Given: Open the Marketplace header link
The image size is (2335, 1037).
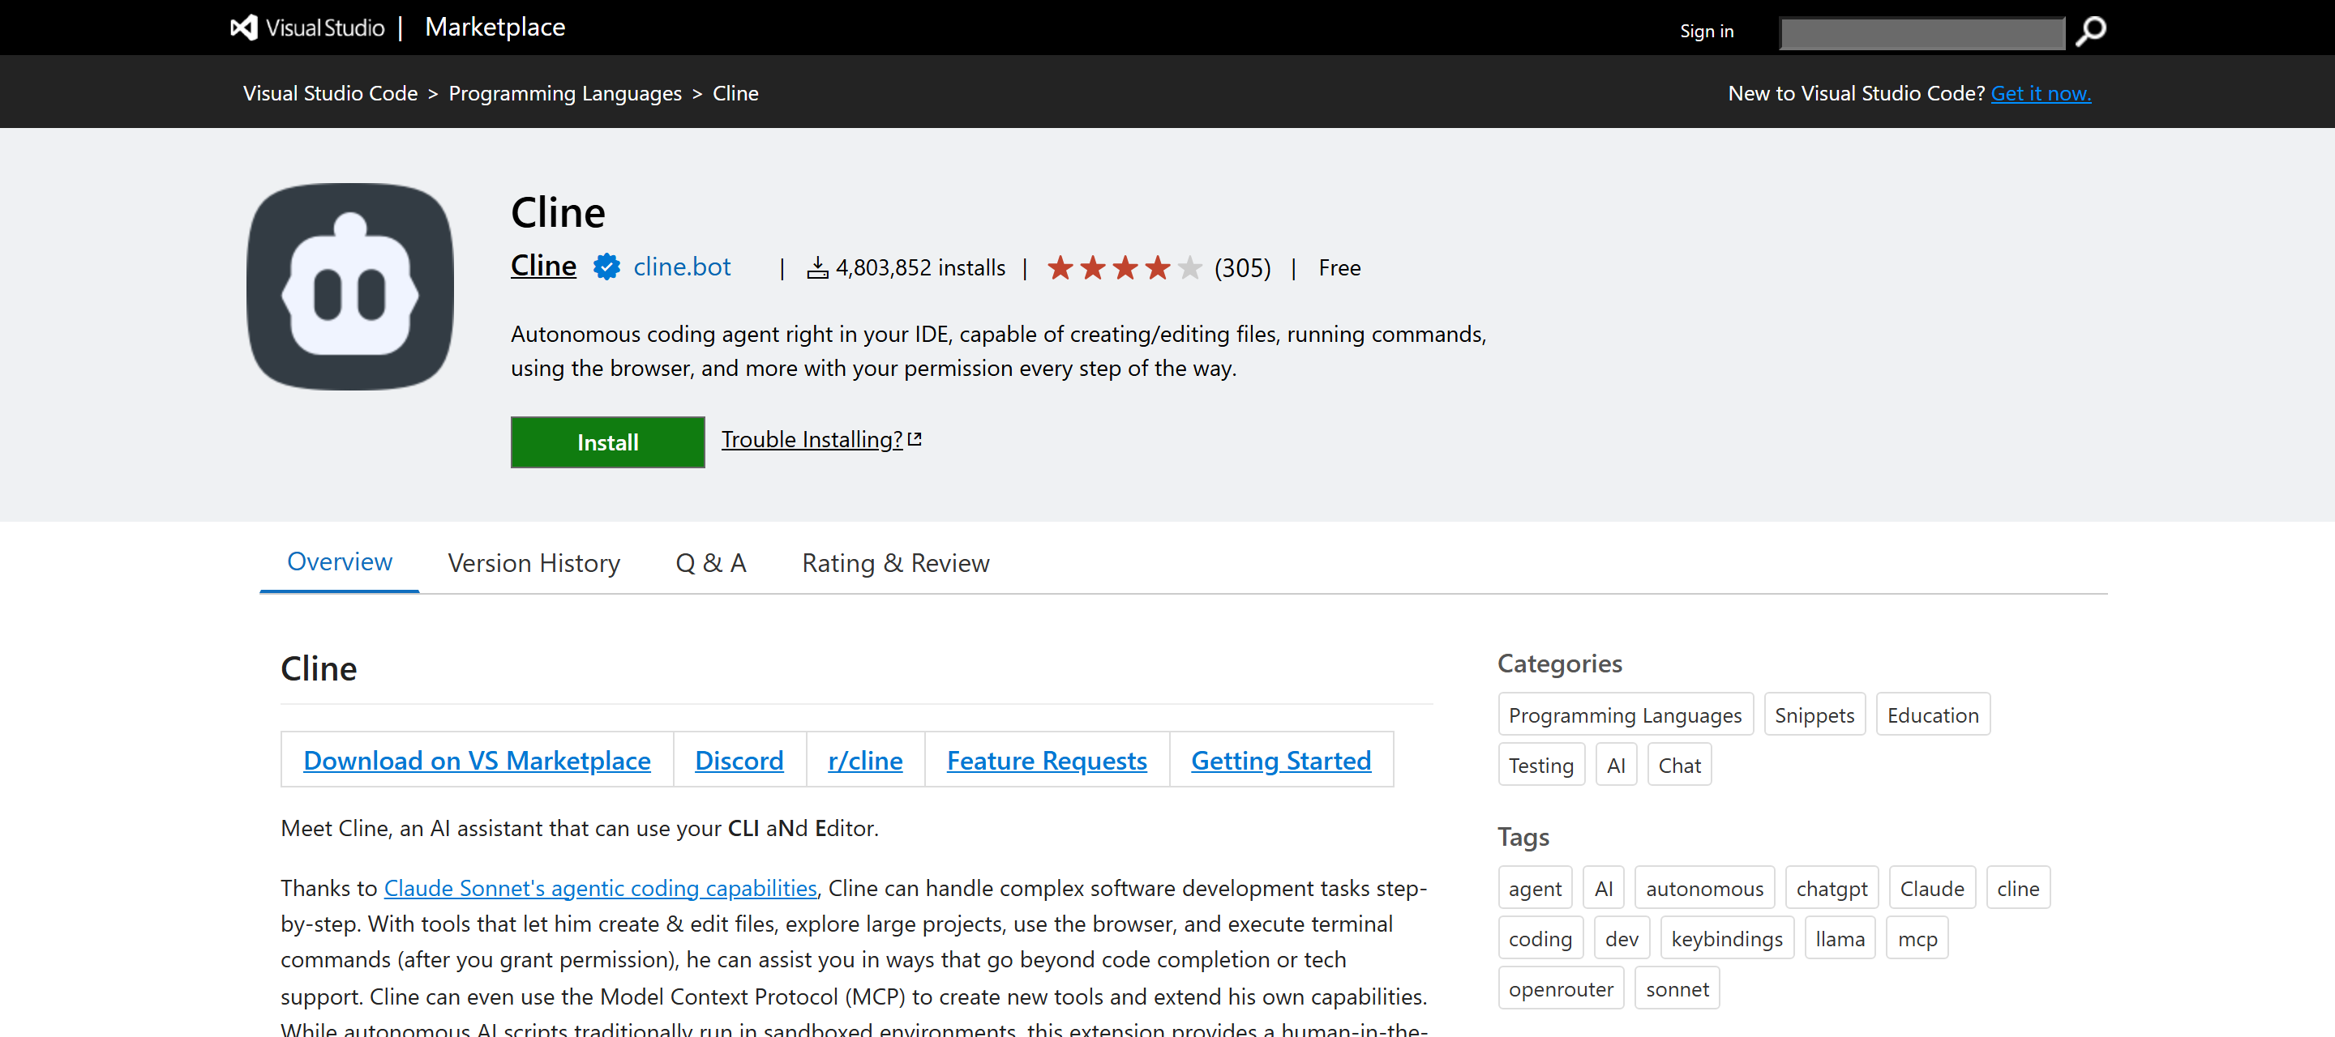Looking at the screenshot, I should [495, 28].
